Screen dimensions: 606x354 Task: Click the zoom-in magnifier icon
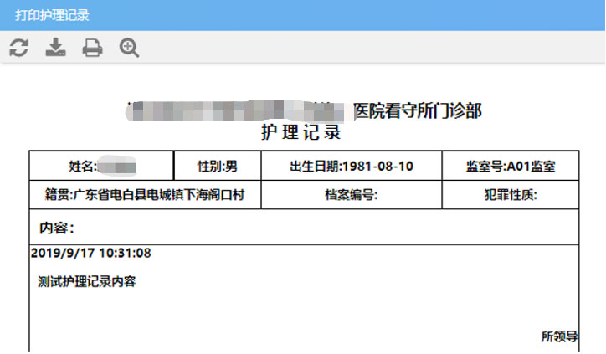tap(129, 48)
